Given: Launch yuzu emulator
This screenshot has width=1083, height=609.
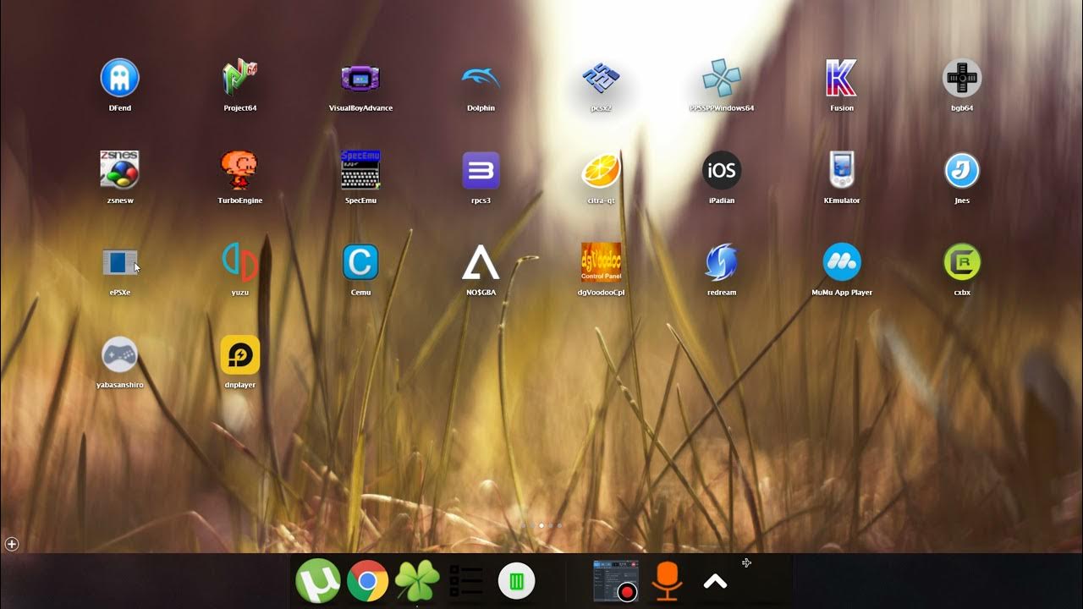Looking at the screenshot, I should pyautogui.click(x=240, y=262).
